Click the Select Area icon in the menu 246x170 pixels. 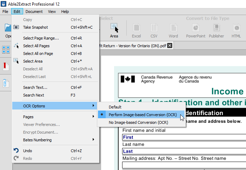click(16, 61)
